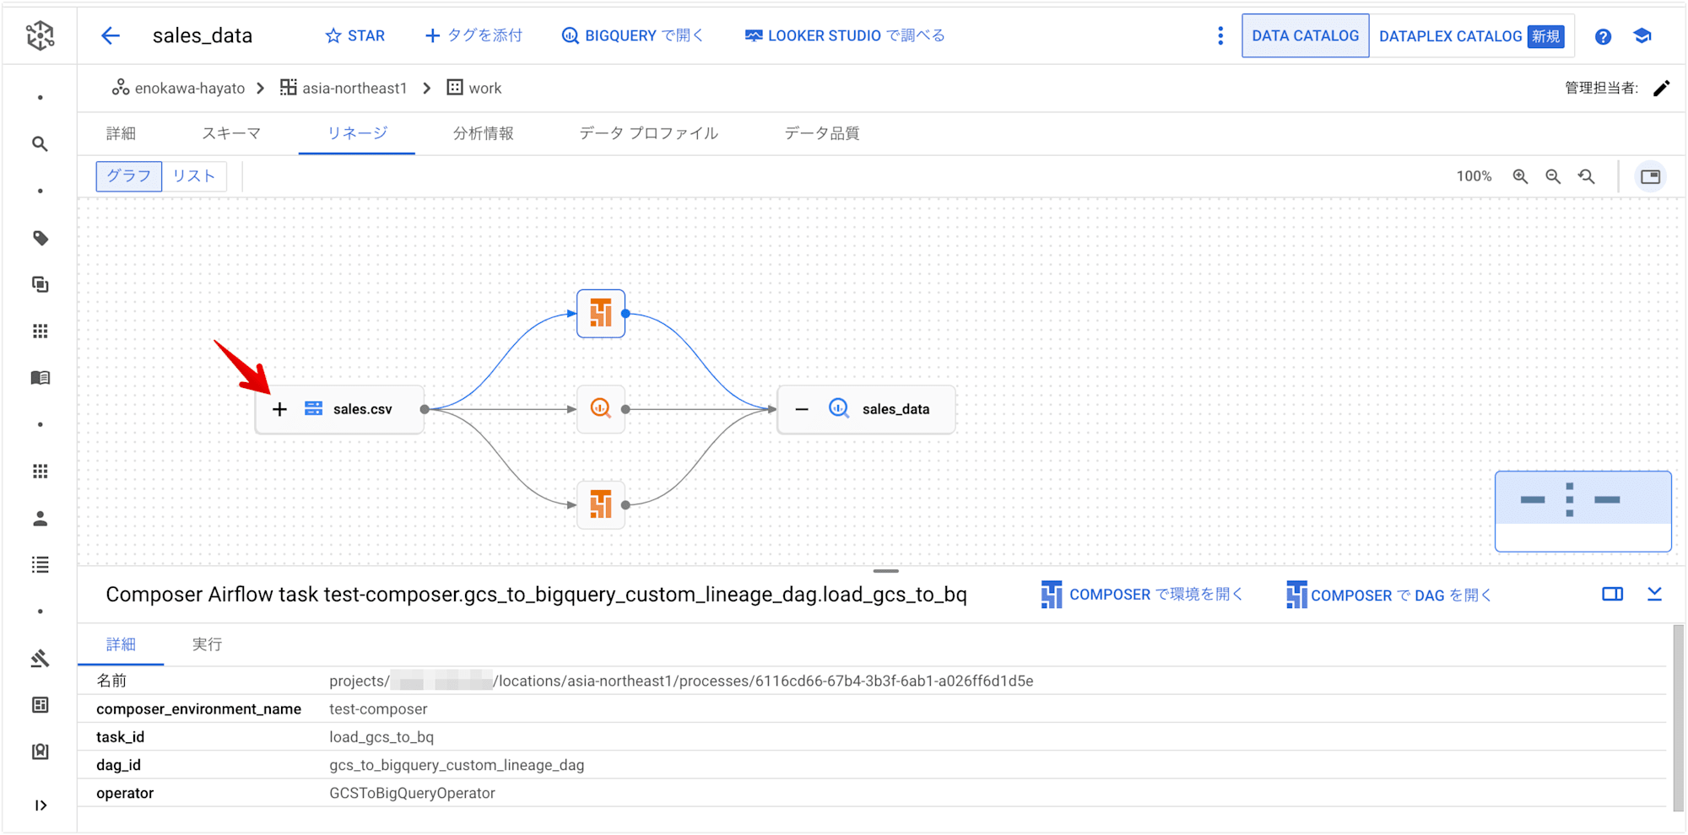Zoom out on the lineage graph

1553,176
